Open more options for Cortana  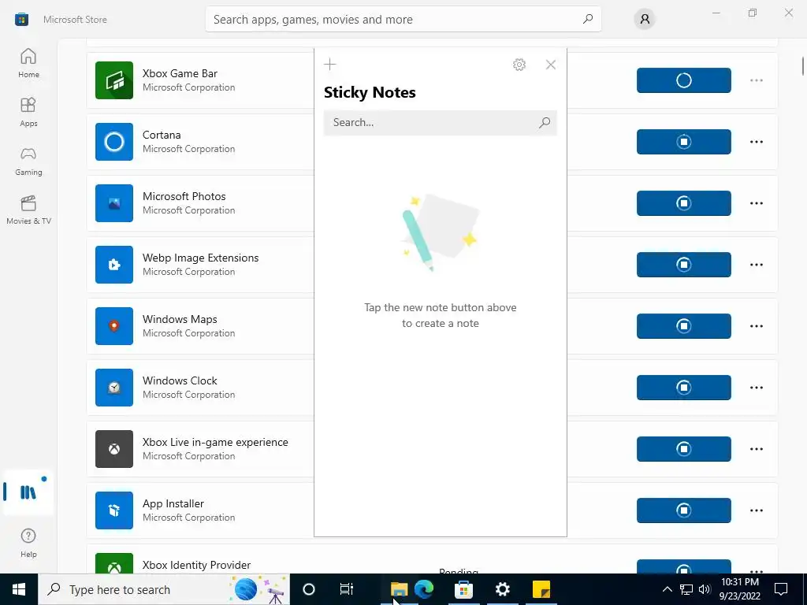(756, 142)
